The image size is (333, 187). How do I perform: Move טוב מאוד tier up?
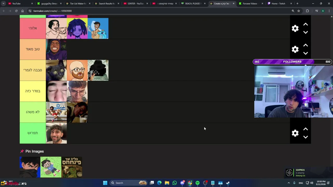[305, 45]
